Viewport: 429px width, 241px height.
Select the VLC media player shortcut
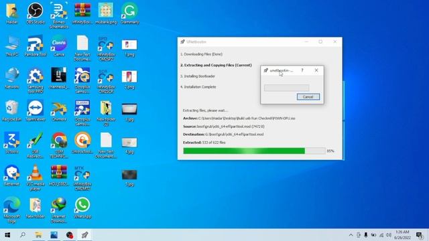pyautogui.click(x=36, y=177)
